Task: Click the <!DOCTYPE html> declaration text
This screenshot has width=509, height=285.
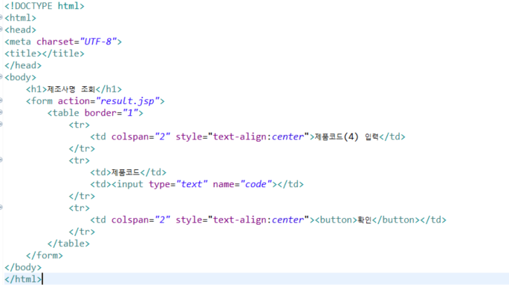Action: point(45,6)
